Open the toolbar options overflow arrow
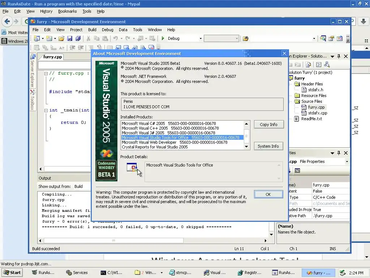Image resolution: width=370 pixels, height=278 pixels. [x=348, y=38]
